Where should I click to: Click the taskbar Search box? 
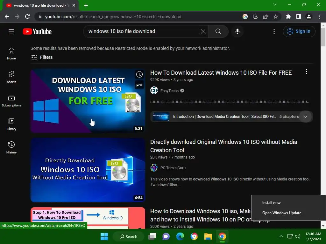click(128, 236)
